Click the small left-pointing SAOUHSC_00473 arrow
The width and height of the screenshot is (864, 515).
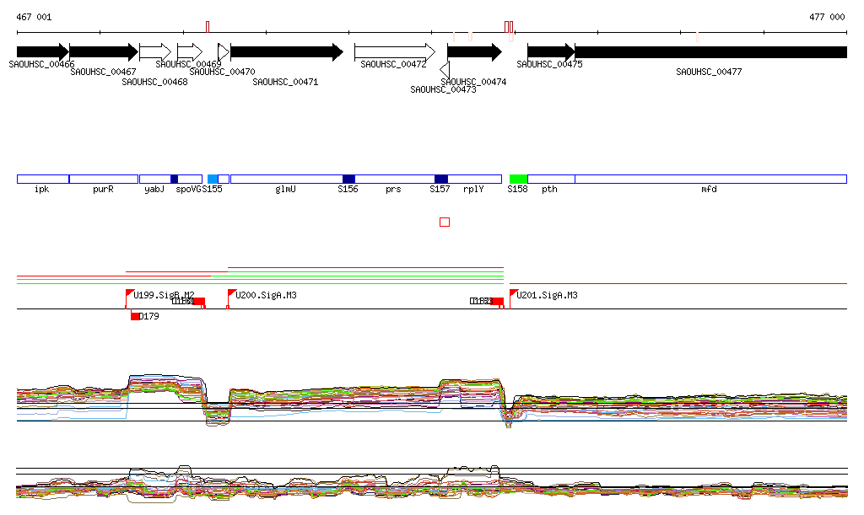pyautogui.click(x=445, y=71)
